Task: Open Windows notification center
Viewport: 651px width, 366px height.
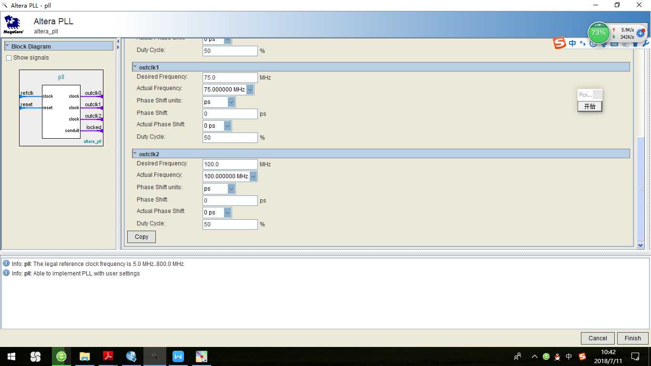Action: (x=635, y=356)
